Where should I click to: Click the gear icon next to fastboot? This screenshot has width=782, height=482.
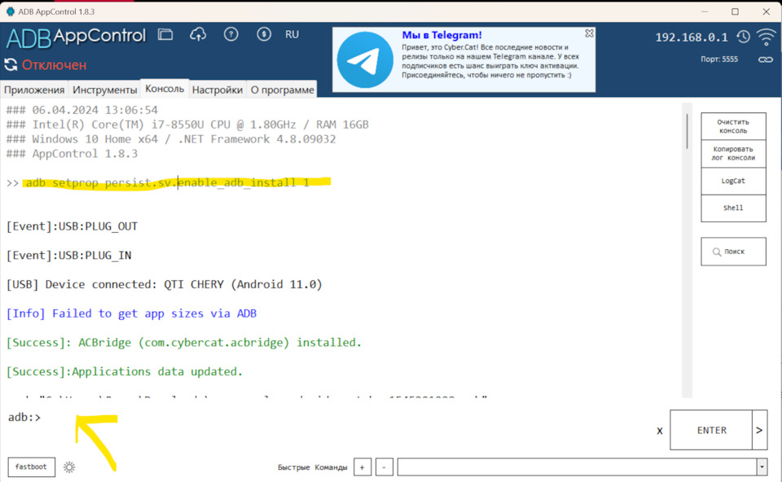click(x=69, y=467)
